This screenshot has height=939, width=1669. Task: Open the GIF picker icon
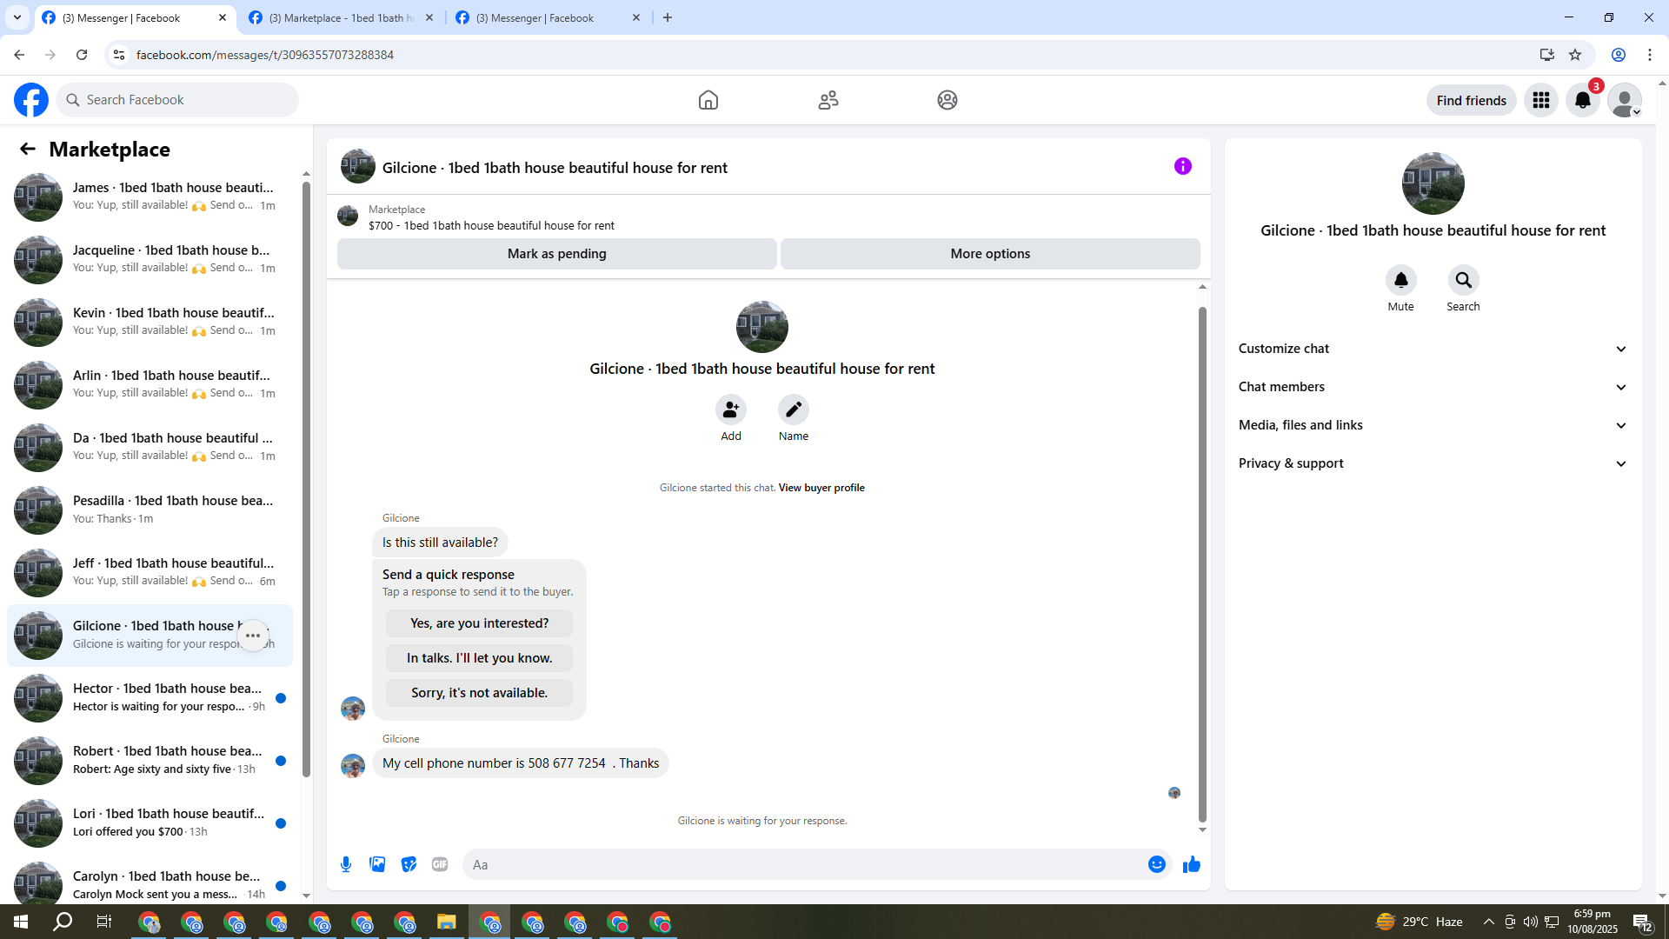pyautogui.click(x=440, y=864)
